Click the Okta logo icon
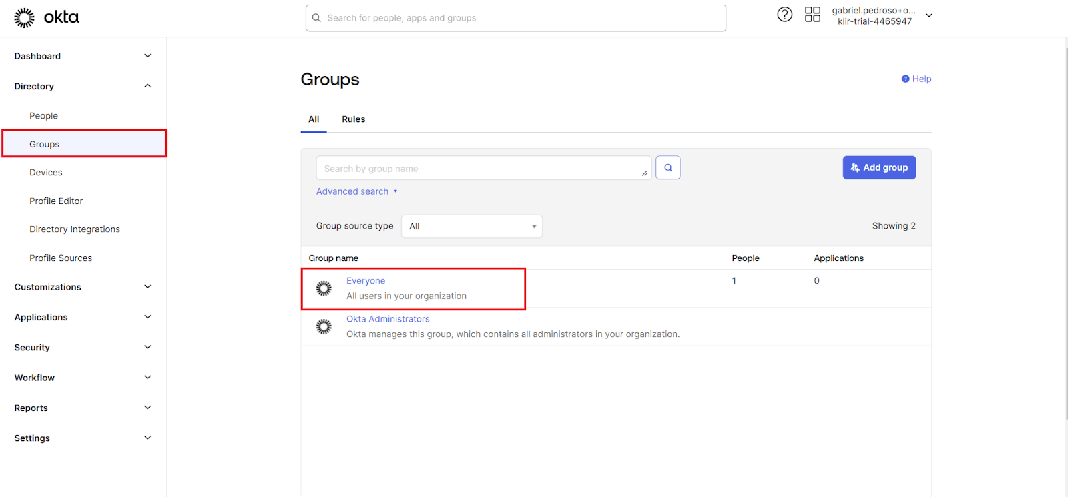 [x=25, y=18]
